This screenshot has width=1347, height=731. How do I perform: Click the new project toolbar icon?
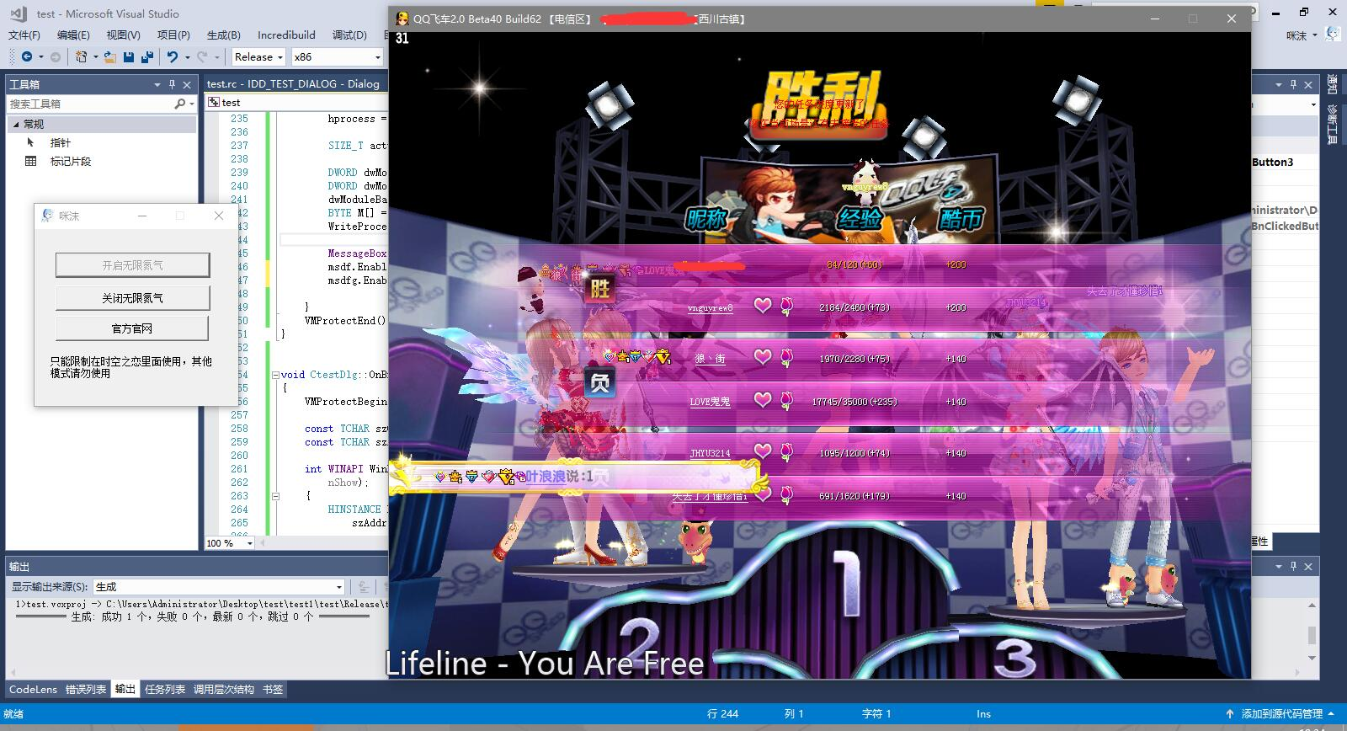pyautogui.click(x=81, y=56)
